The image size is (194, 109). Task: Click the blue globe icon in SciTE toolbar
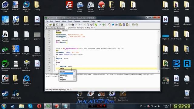pyautogui.click(x=113, y=25)
